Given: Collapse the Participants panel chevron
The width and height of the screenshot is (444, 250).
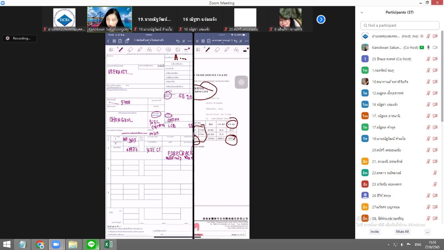Looking at the screenshot, I should point(362,13).
